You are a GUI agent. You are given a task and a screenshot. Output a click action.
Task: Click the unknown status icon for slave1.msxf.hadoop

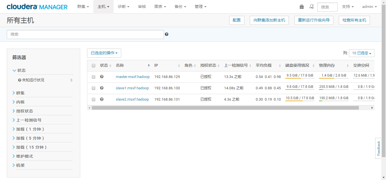(102, 88)
